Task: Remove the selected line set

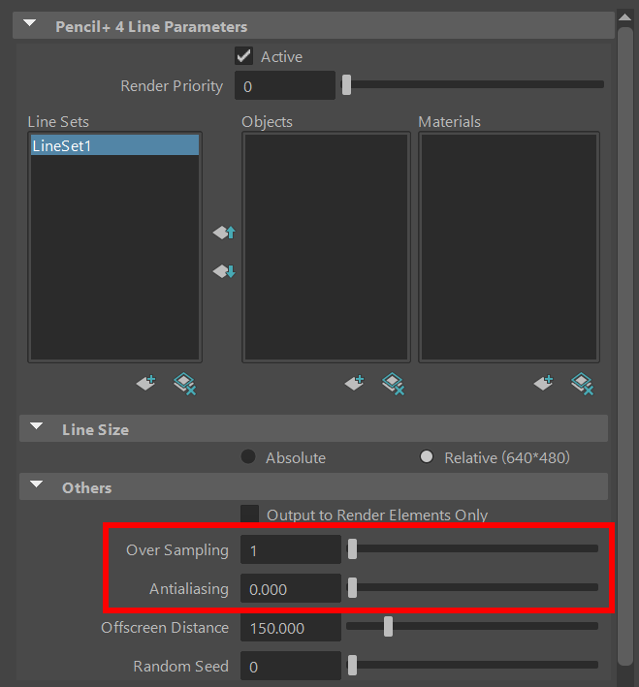Action: coord(184,384)
